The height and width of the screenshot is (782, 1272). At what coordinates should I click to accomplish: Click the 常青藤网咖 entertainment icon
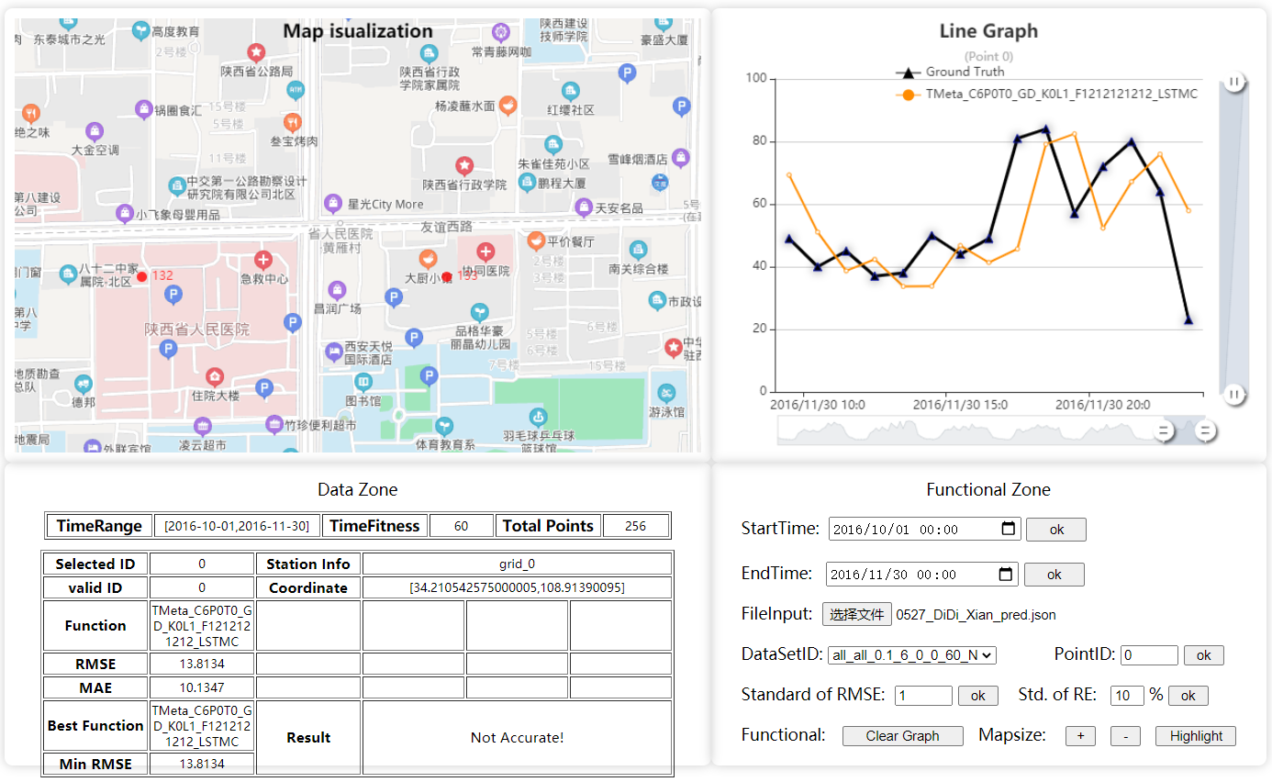click(x=500, y=33)
